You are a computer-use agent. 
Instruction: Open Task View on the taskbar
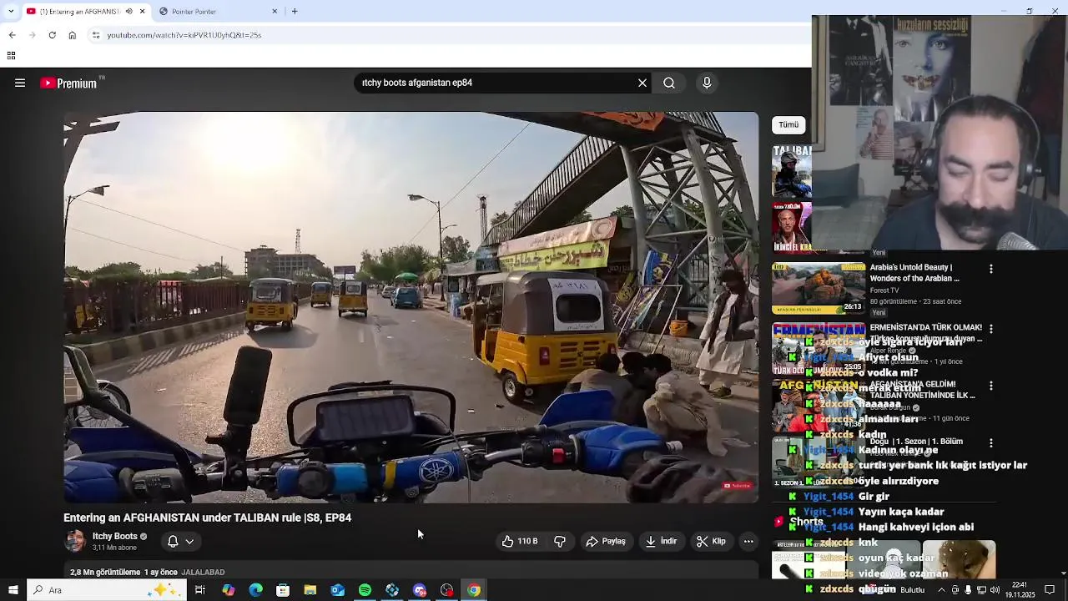200,590
